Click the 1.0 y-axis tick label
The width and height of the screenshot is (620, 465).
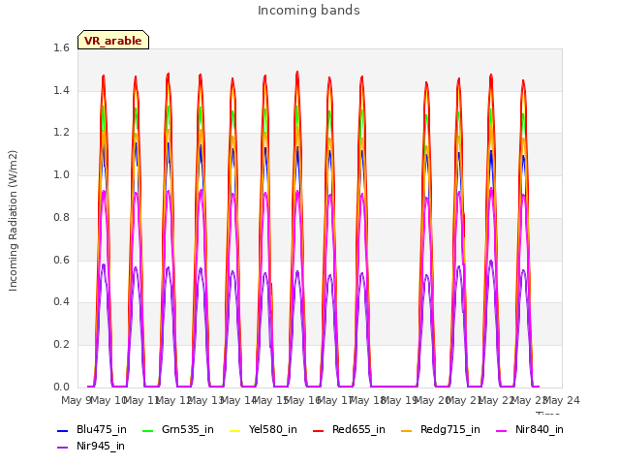pos(61,175)
